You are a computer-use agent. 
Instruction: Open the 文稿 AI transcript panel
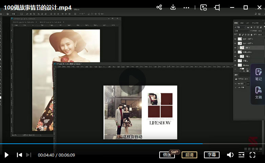[x=258, y=92]
